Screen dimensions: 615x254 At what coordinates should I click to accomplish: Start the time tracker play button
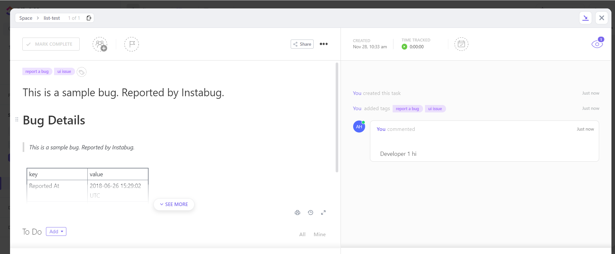(x=404, y=47)
